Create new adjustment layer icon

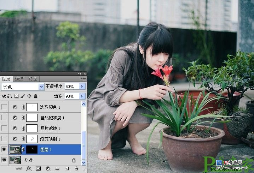pos(48,168)
